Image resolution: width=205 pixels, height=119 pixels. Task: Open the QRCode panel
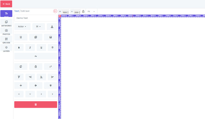pos(6,40)
